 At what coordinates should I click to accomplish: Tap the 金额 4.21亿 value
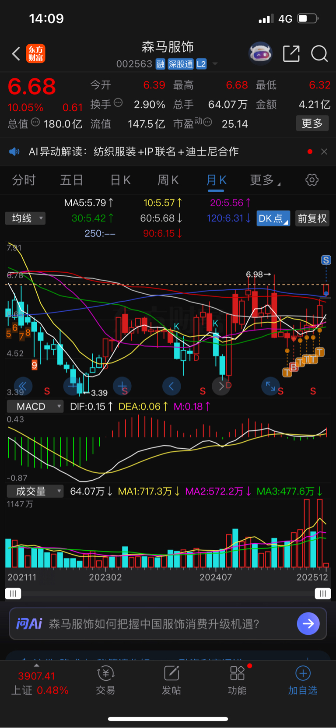315,104
